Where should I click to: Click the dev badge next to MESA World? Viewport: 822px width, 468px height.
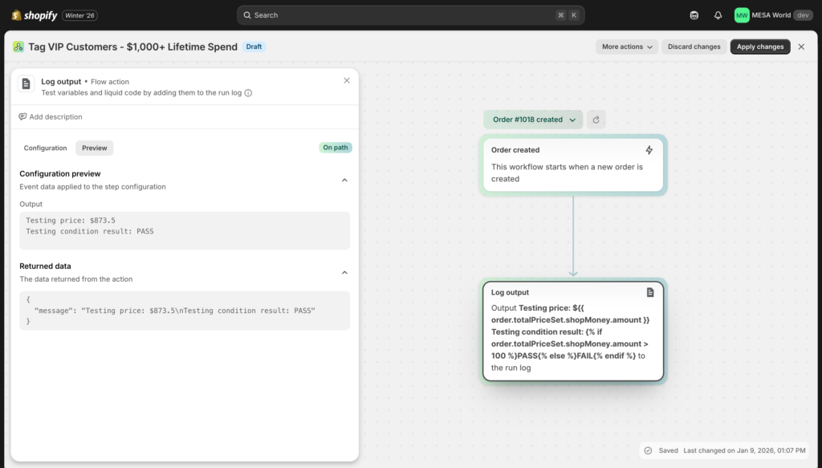803,15
